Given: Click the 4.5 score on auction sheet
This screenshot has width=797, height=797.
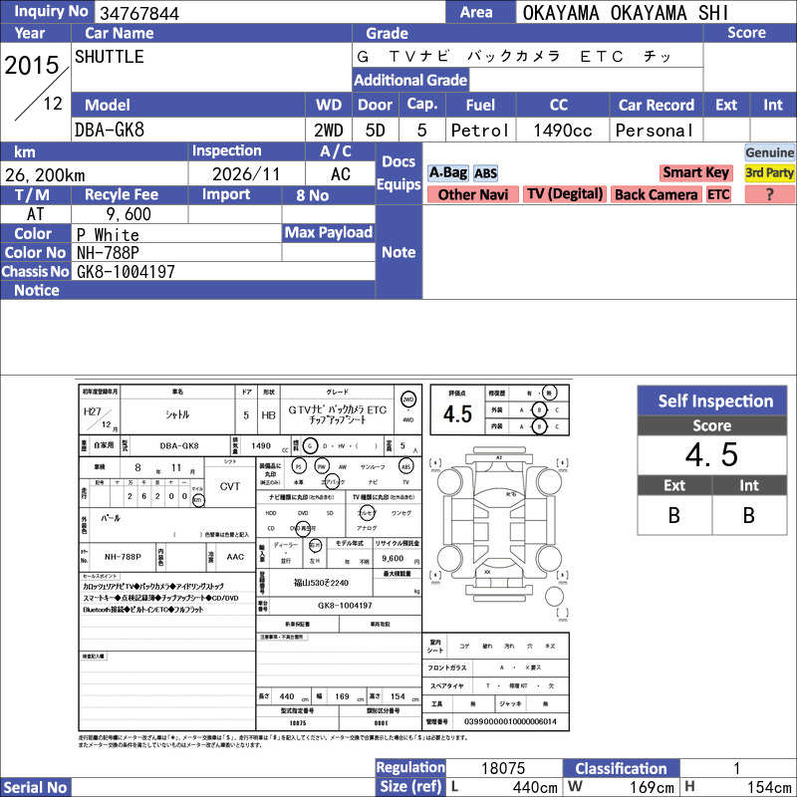Looking at the screenshot, I should click(x=457, y=414).
